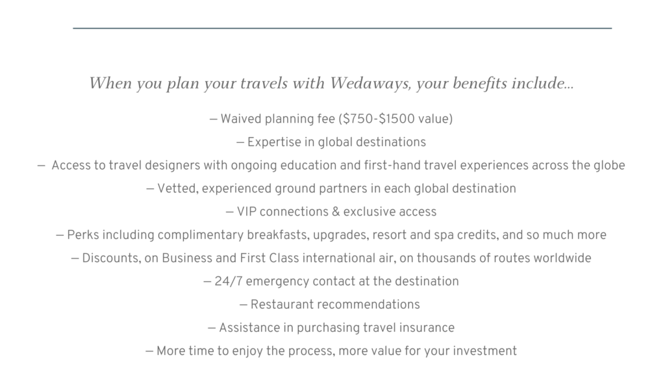Select the More time to enjoy line
This screenshot has height=374, width=665.
331,351
